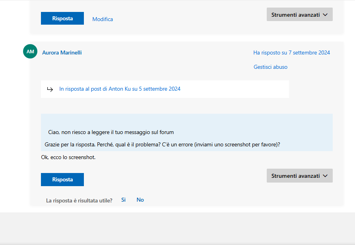Go to Anton Ku's 5 settembre 2024 post

120,89
